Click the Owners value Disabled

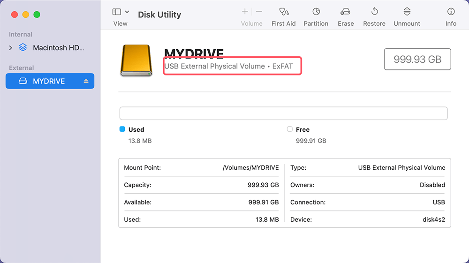coord(432,185)
